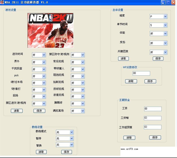
Task: Click 保存 in the 教练设置 group
Action: pyautogui.click(x=67, y=152)
